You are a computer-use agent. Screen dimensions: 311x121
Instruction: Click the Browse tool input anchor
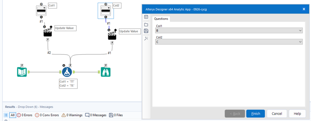click(x=99, y=72)
